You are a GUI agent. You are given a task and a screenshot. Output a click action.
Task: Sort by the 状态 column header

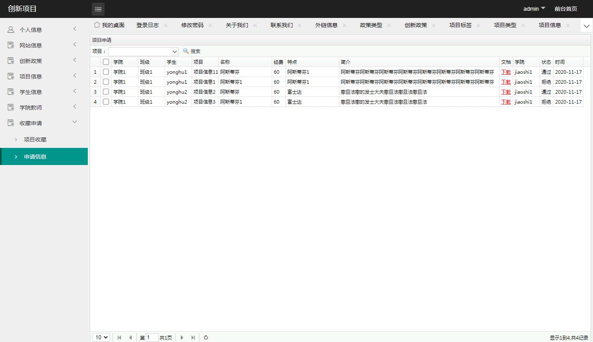pos(546,62)
